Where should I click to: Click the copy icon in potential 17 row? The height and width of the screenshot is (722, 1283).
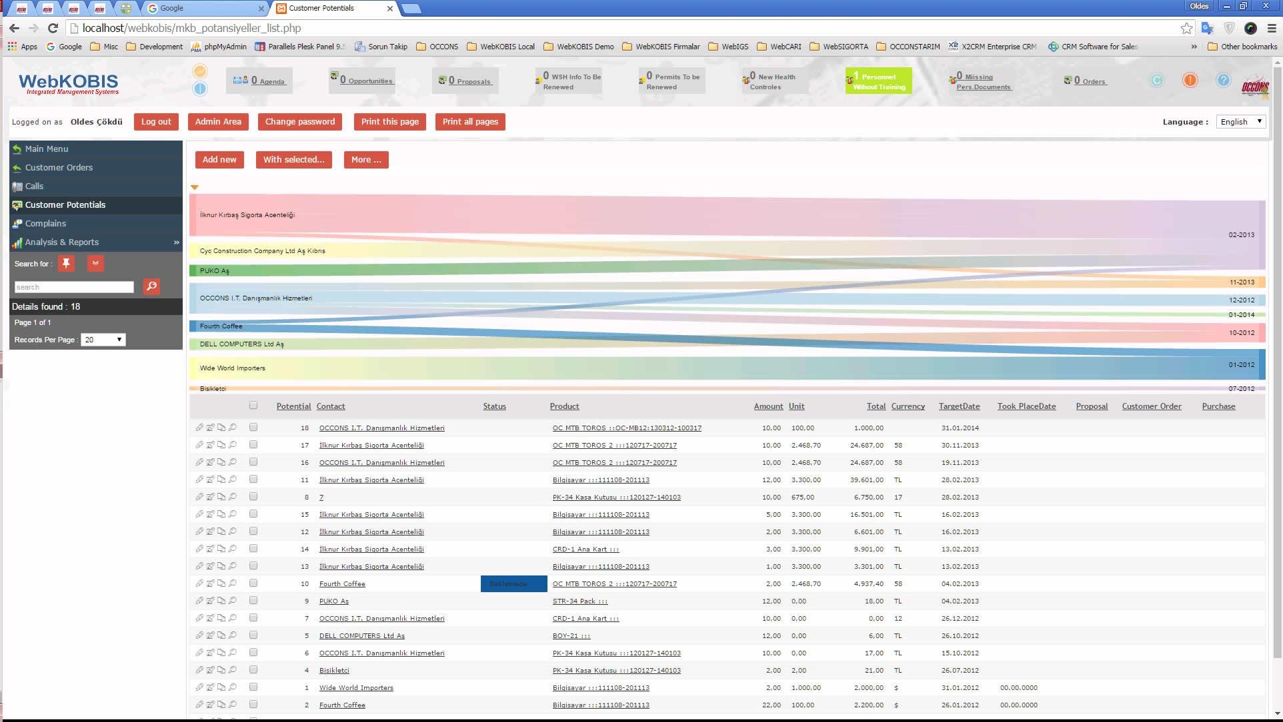(x=221, y=445)
